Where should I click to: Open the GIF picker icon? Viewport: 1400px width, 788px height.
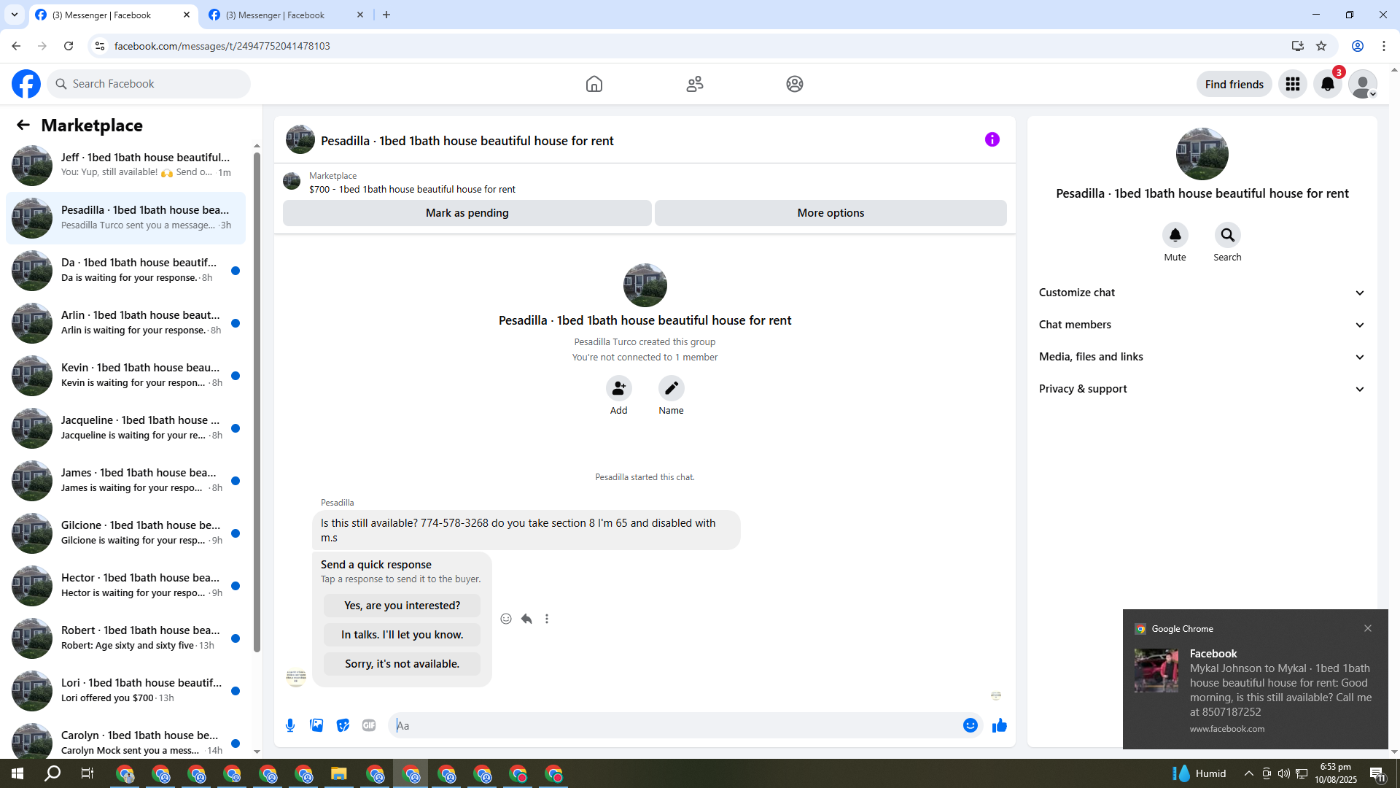click(x=369, y=725)
